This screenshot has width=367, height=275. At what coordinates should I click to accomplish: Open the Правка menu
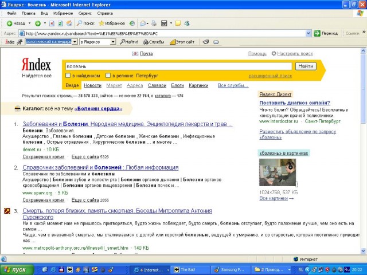click(x=28, y=13)
